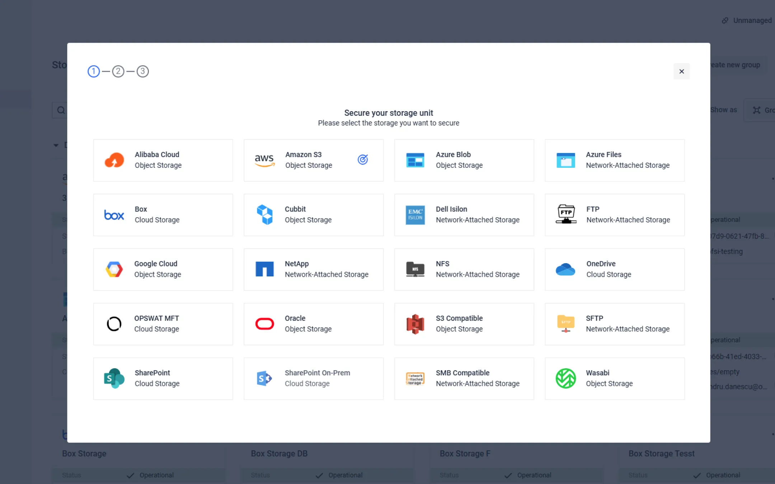Choose the Oracle red oval icon
The width and height of the screenshot is (775, 484).
pos(264,324)
